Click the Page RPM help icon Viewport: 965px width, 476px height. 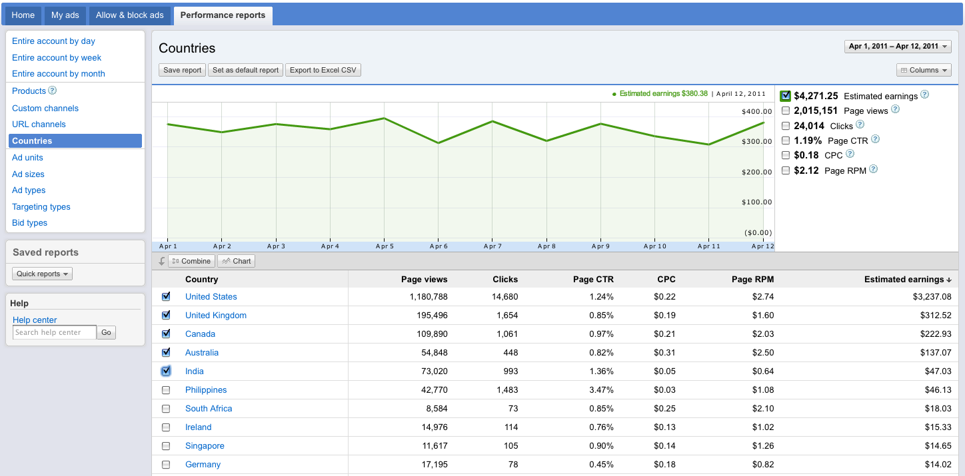tap(873, 170)
